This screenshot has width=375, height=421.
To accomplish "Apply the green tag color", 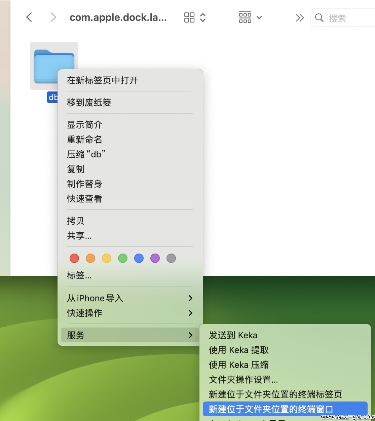I will (123, 258).
